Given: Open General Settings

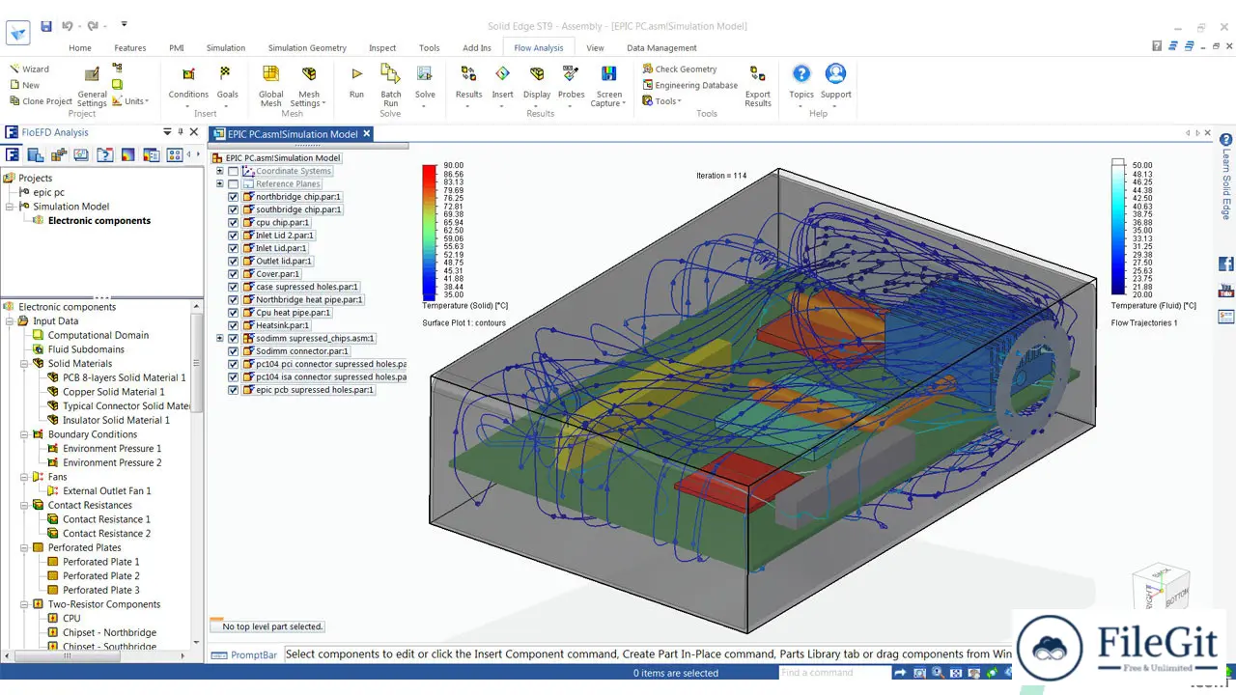Looking at the screenshot, I should 92,87.
